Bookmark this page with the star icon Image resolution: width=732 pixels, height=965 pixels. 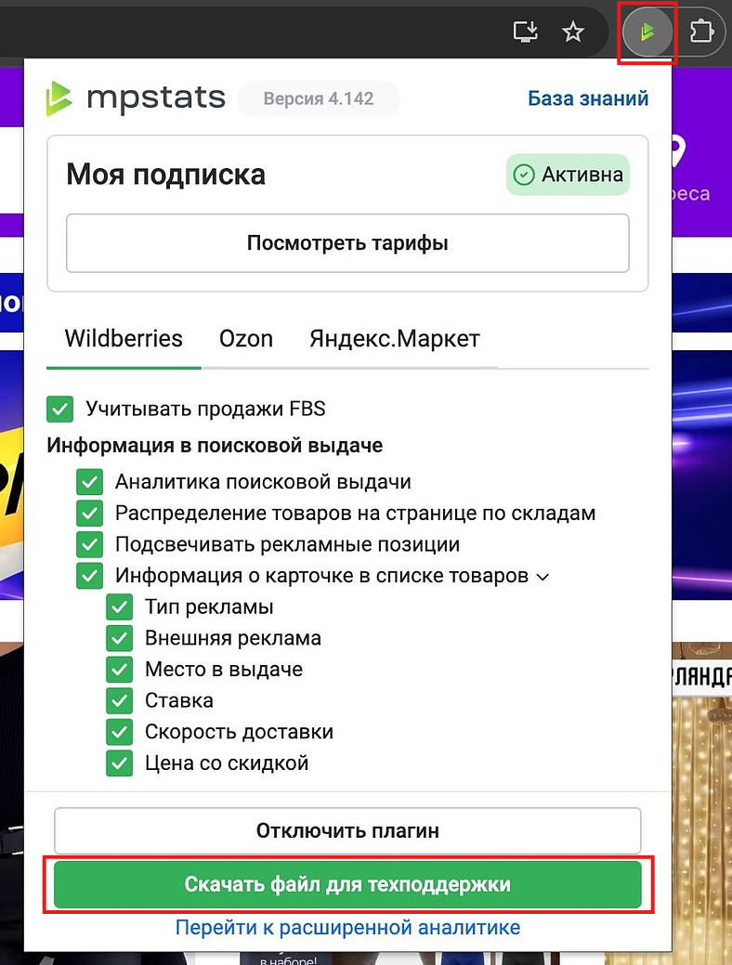(572, 32)
